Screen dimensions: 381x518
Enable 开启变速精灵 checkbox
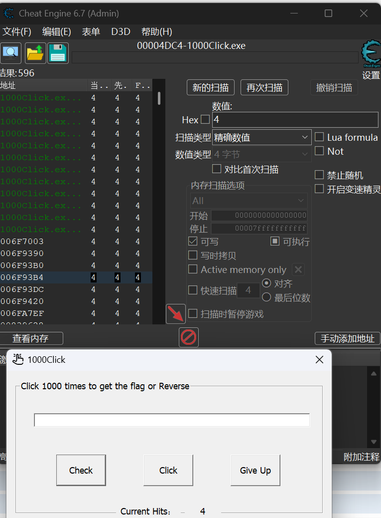(319, 189)
